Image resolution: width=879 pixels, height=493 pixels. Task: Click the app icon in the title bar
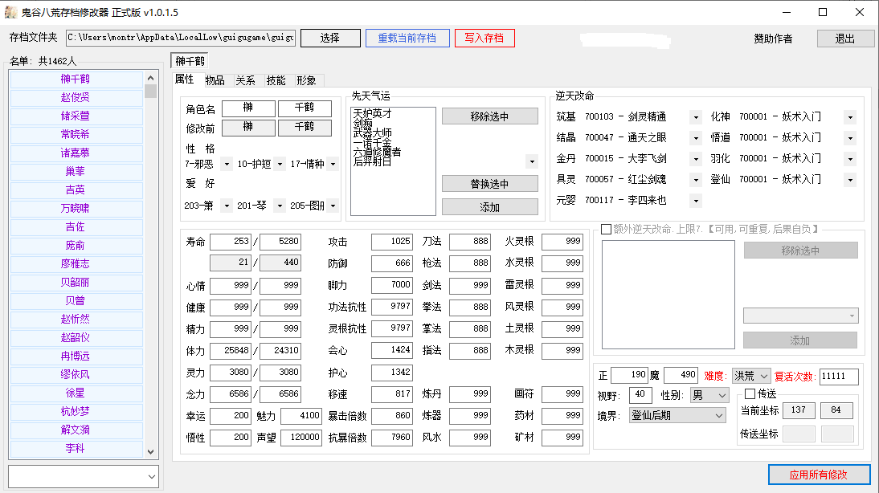11,11
